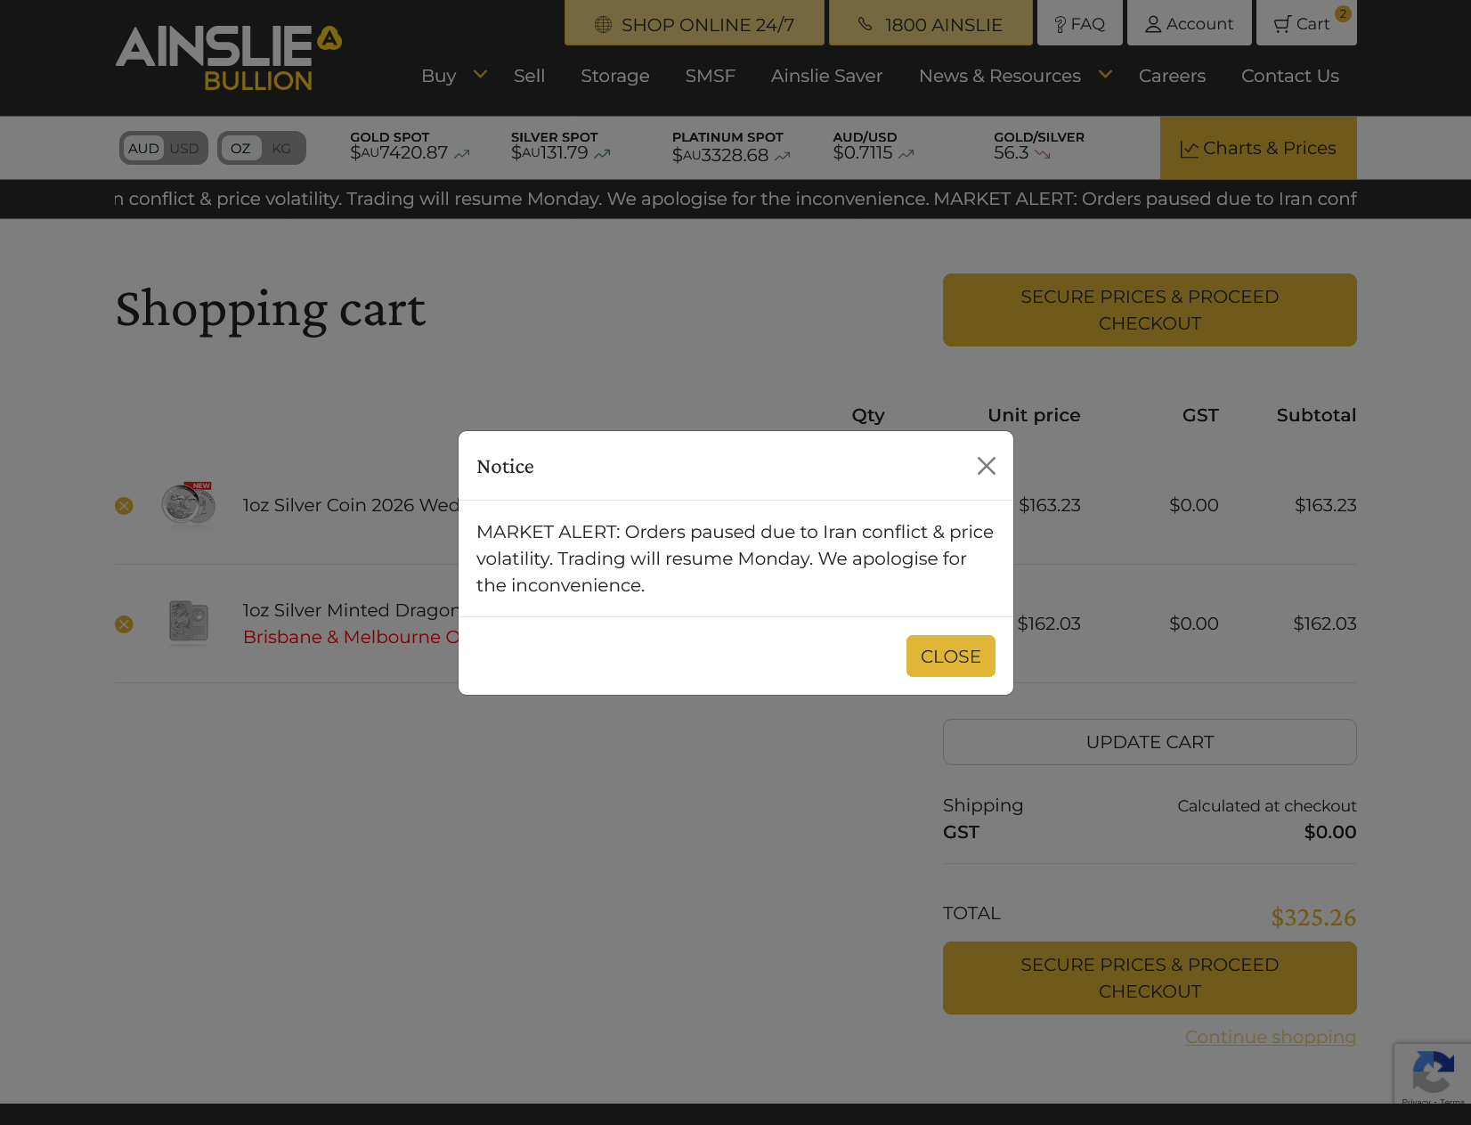Click the yellow CLOSE button in Notice dialog
This screenshot has width=1471, height=1125.
[x=950, y=656]
